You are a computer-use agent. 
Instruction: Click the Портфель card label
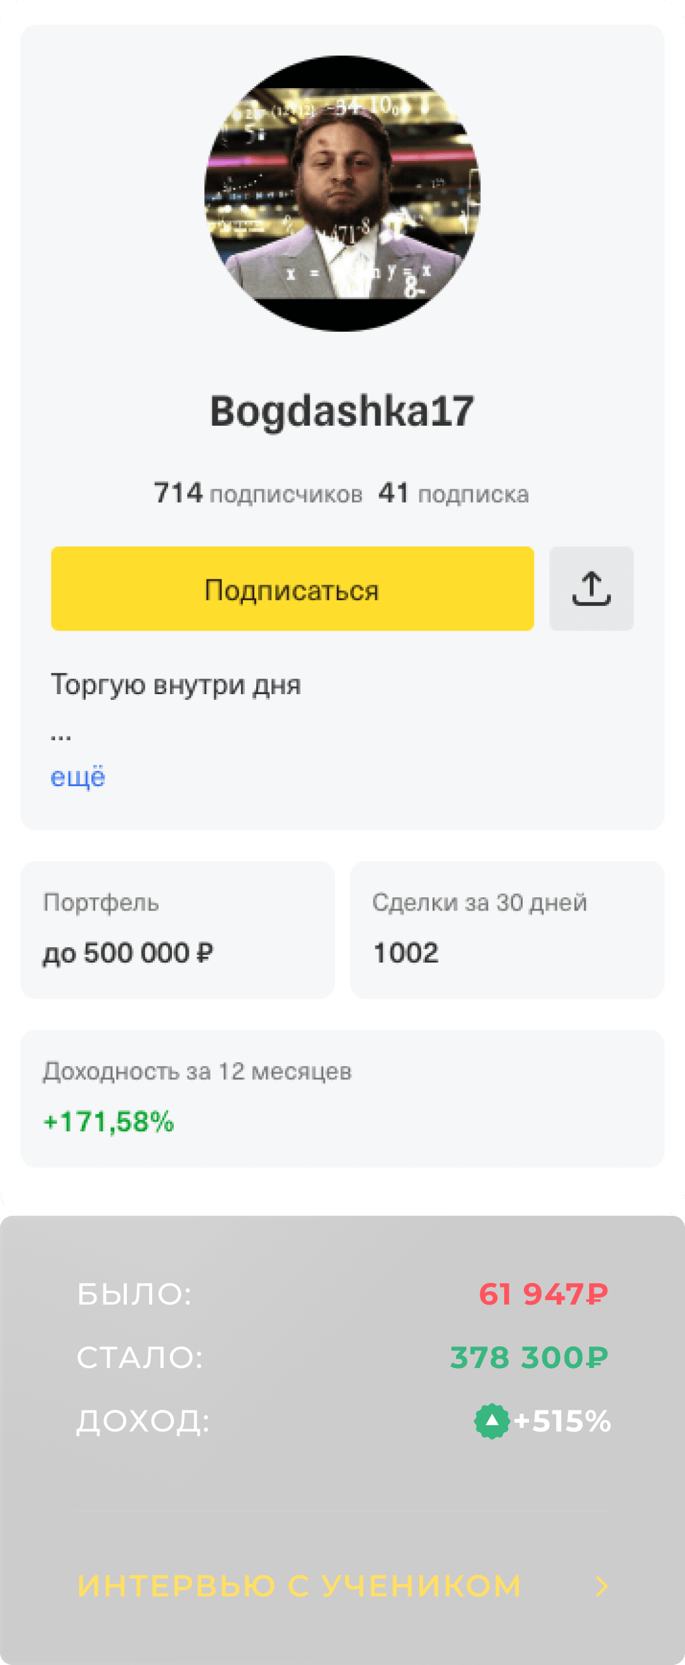101,902
